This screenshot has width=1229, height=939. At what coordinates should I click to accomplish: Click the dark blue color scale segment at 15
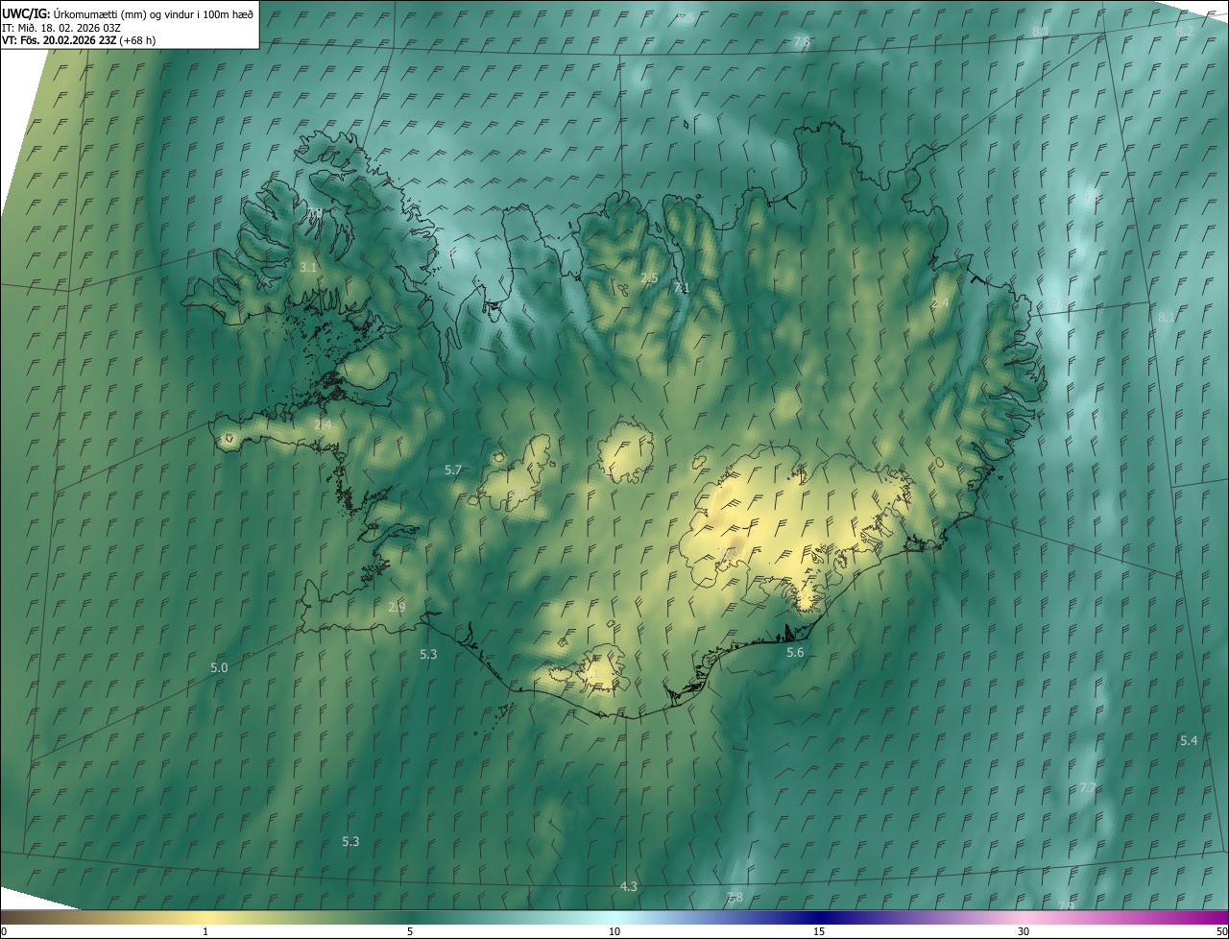[x=819, y=918]
